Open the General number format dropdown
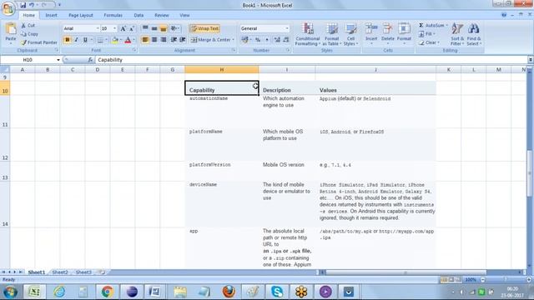 pos(287,28)
